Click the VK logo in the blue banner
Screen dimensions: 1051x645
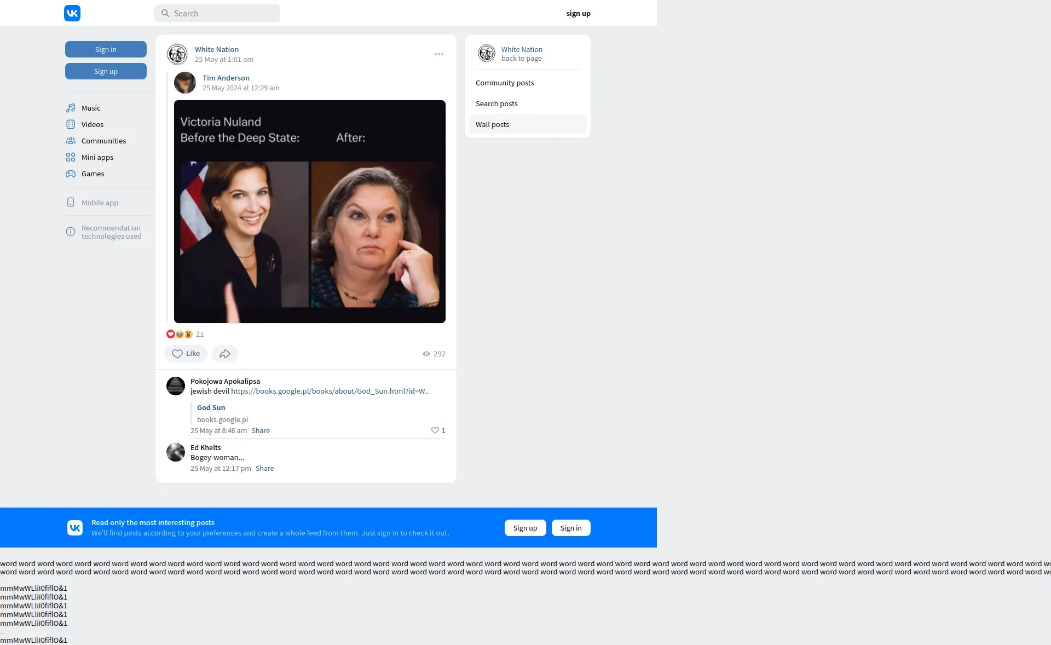(75, 528)
